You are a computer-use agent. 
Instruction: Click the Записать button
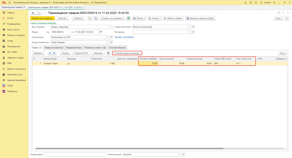pyautogui.click(x=62, y=18)
